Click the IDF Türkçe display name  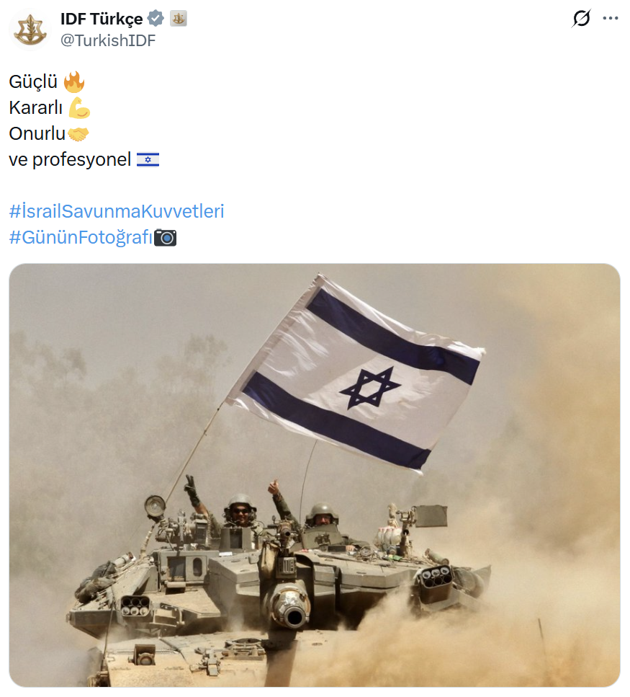click(102, 19)
